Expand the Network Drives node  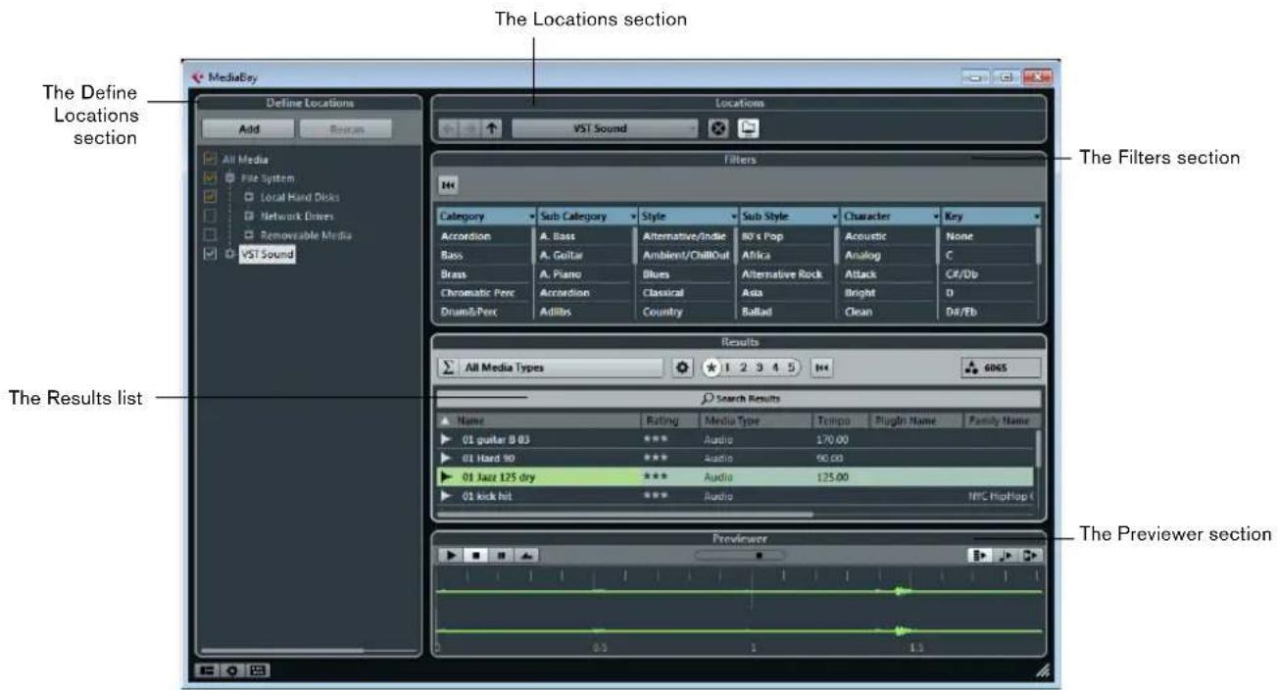pos(248,217)
